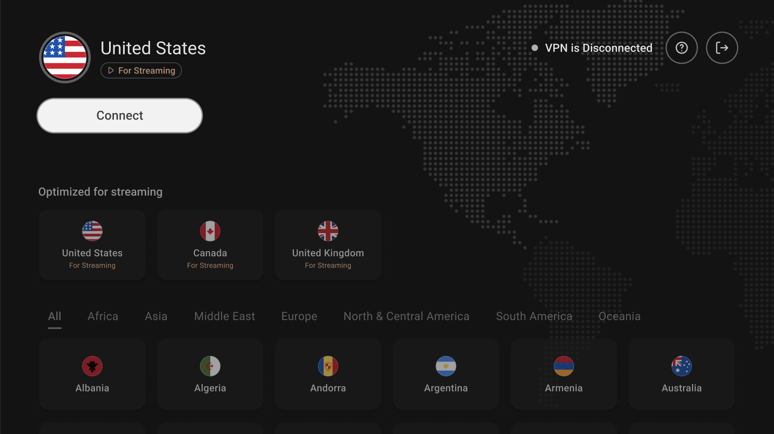The width and height of the screenshot is (774, 434).
Task: Select the Oceania region tab
Action: (x=619, y=317)
